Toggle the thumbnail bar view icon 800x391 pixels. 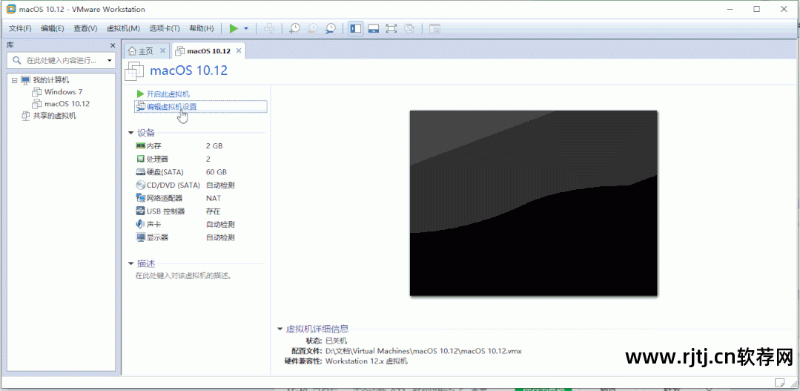tap(374, 28)
